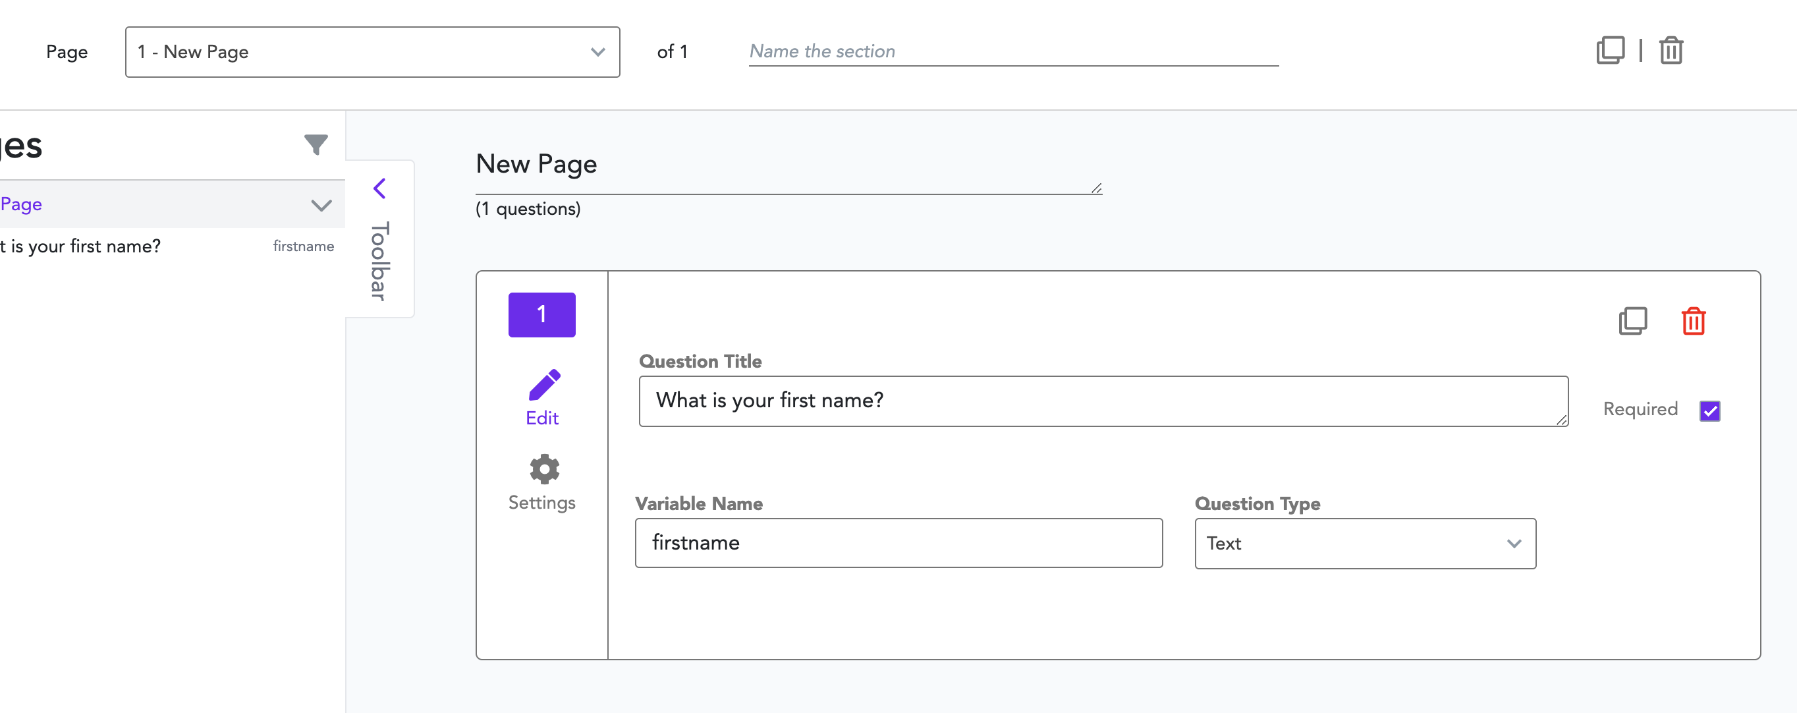
Task: Delete question using red trash icon
Action: [1693, 321]
